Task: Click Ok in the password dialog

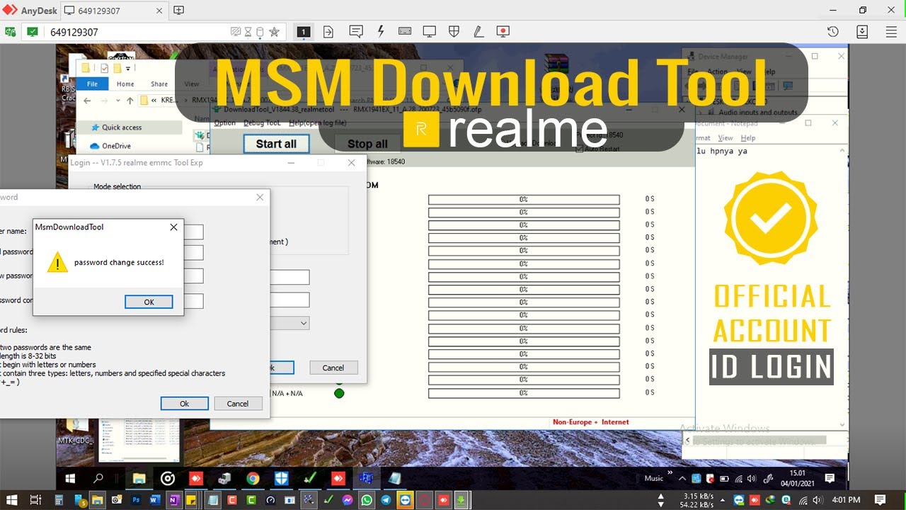Action: point(184,404)
